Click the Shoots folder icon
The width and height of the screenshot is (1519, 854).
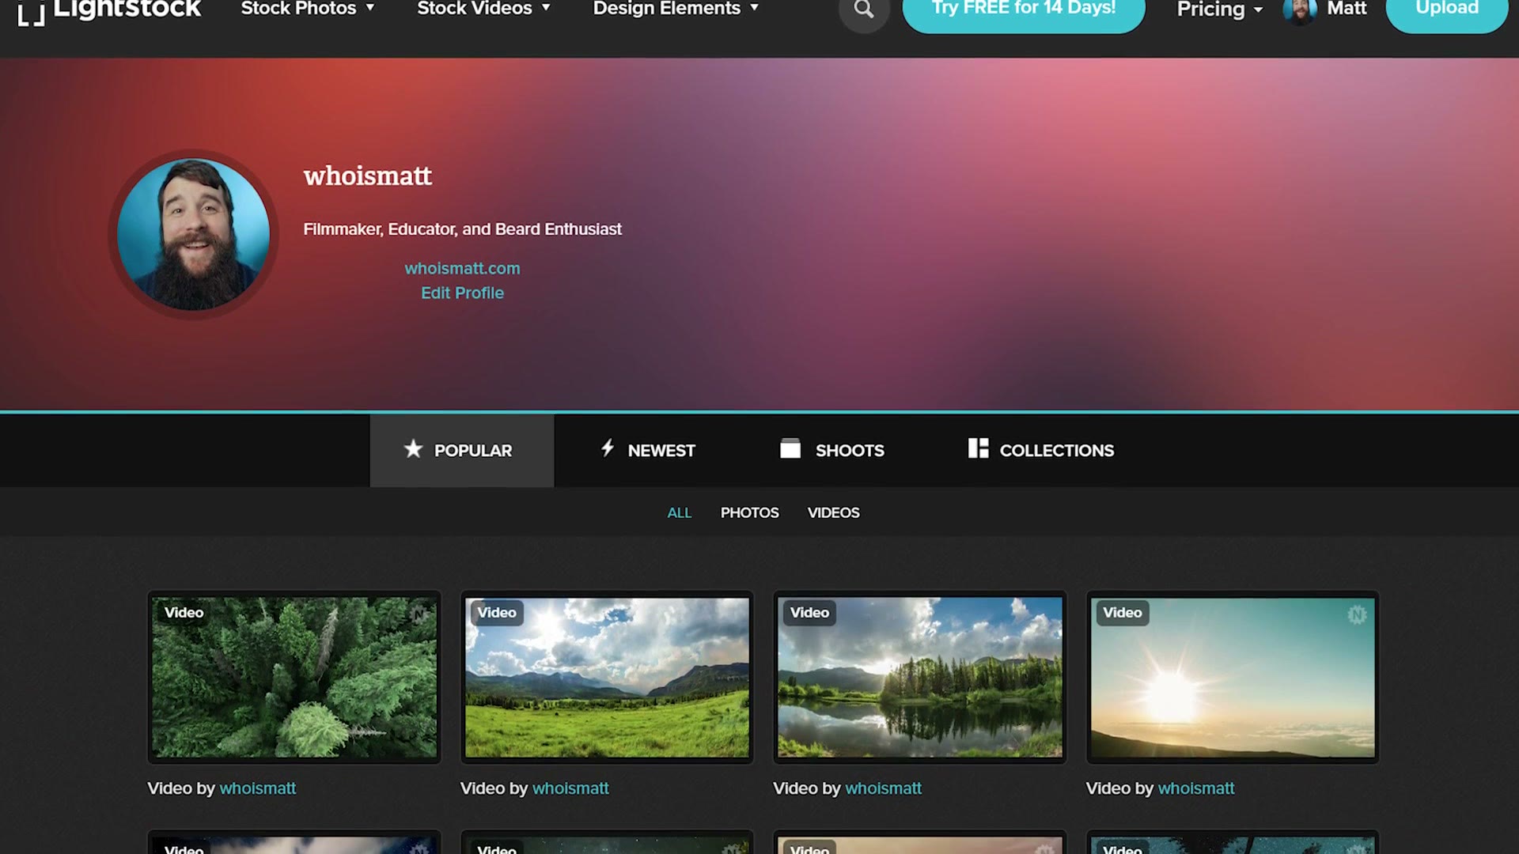point(790,448)
